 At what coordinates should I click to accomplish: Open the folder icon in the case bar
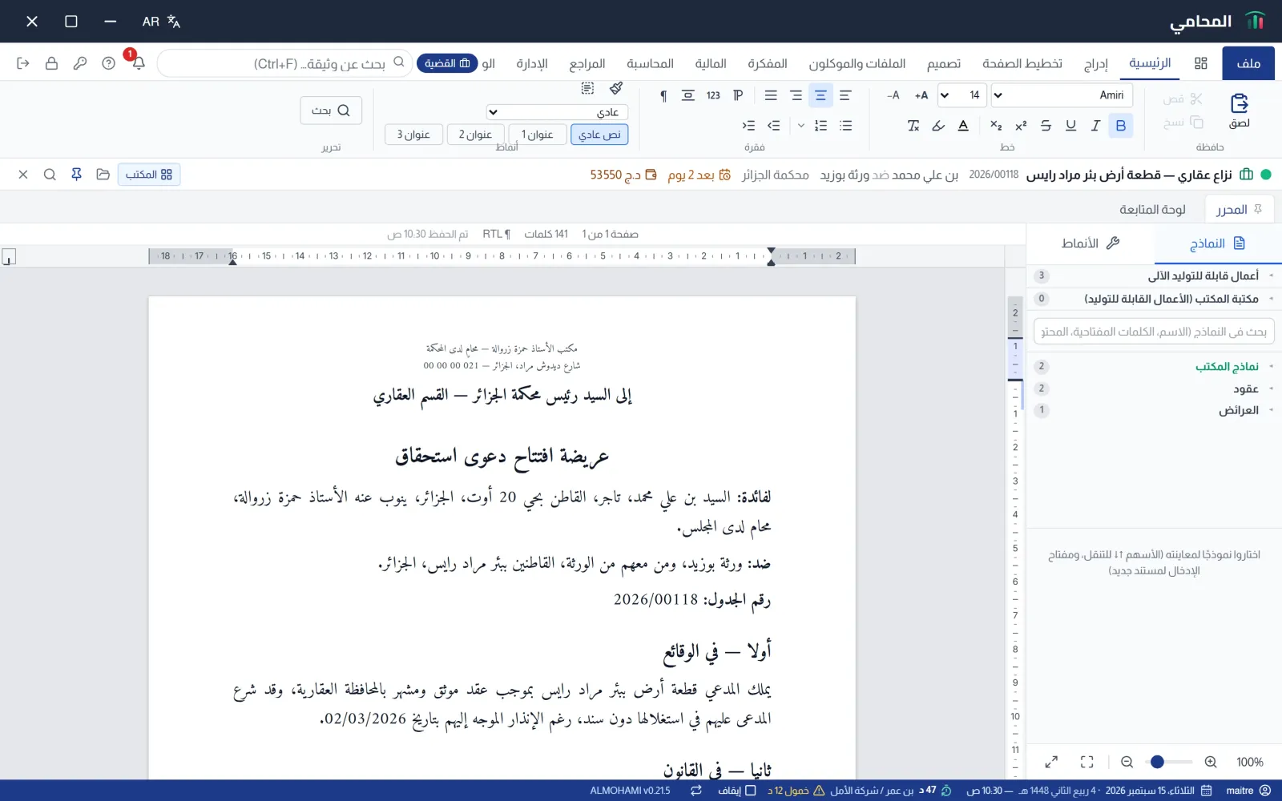point(103,175)
